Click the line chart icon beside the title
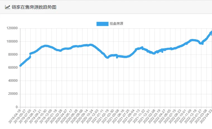 (8, 7)
